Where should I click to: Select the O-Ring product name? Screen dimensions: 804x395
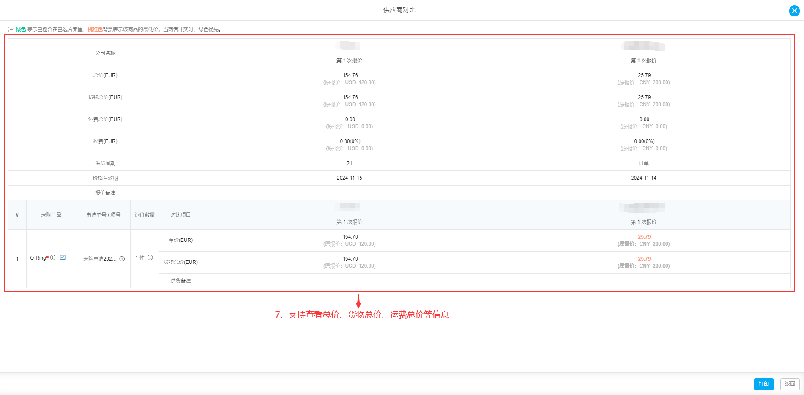click(x=38, y=258)
